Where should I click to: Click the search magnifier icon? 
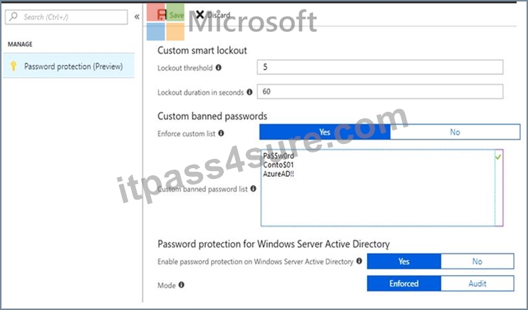(14, 16)
